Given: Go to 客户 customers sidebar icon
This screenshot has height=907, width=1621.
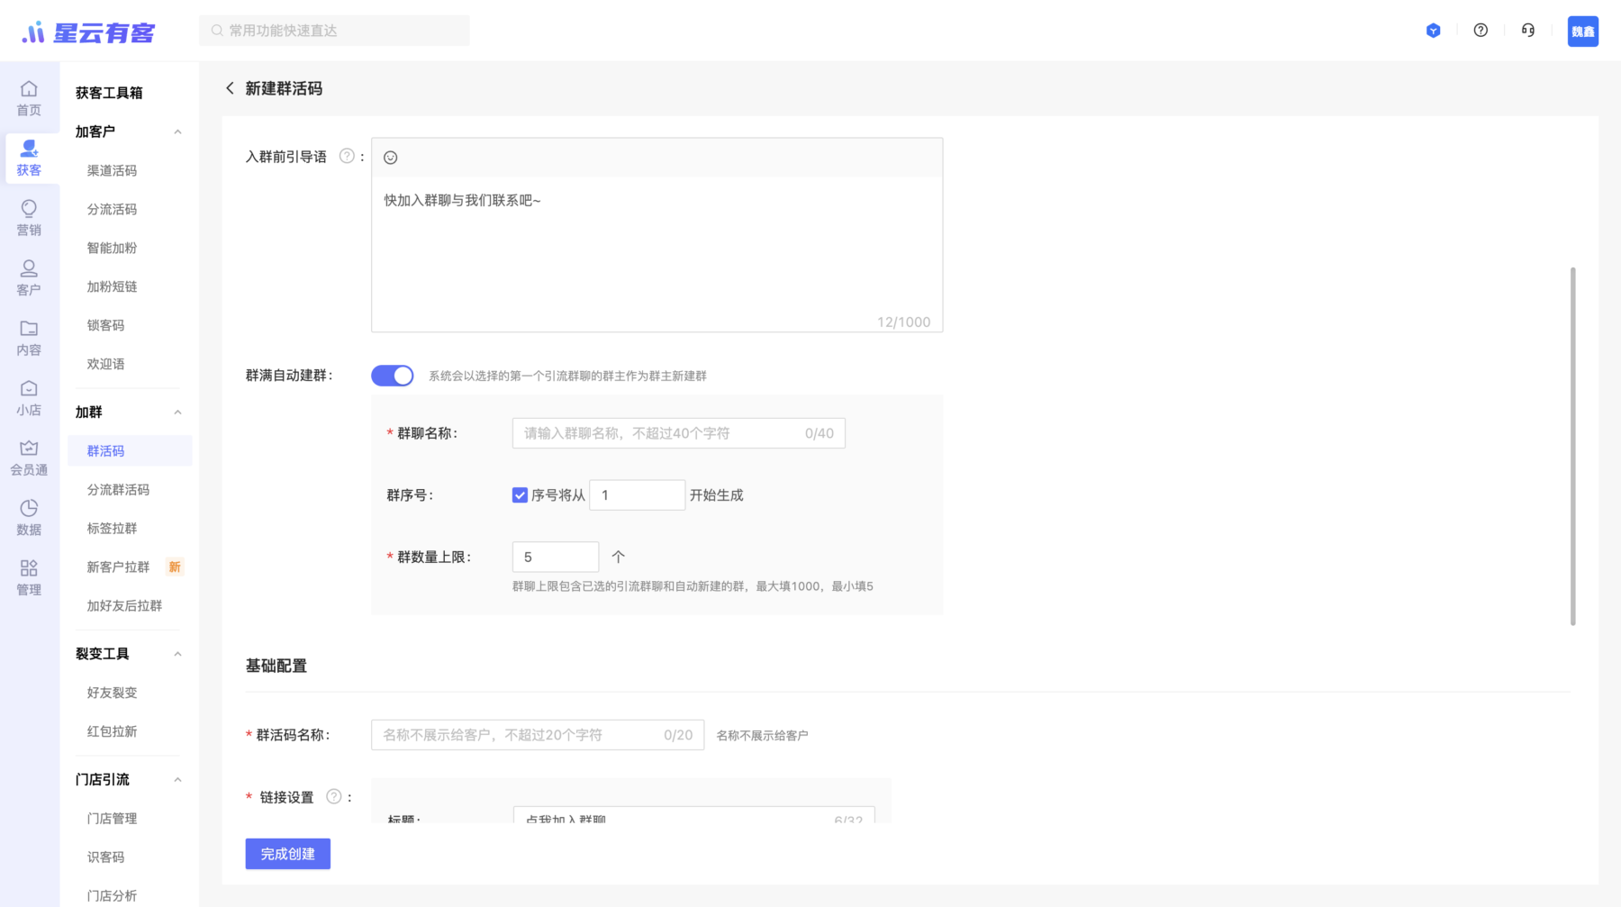Looking at the screenshot, I should [29, 278].
